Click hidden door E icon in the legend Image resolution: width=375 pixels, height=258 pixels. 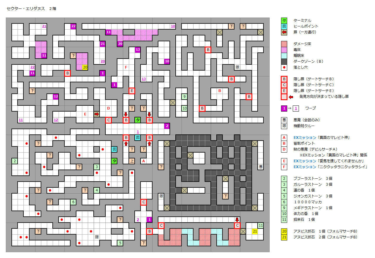[284, 91]
